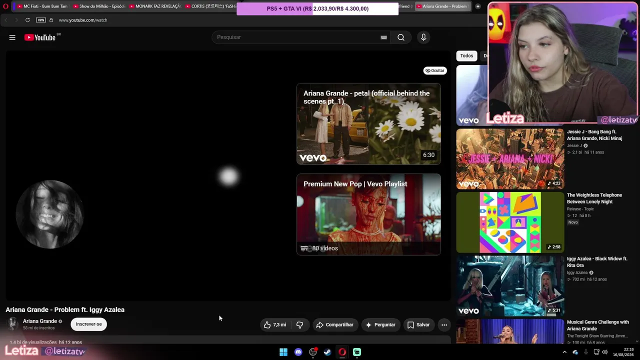Viewport: 640px width, 360px height.
Task: Open the Opera menu logo
Action: pos(5,6)
